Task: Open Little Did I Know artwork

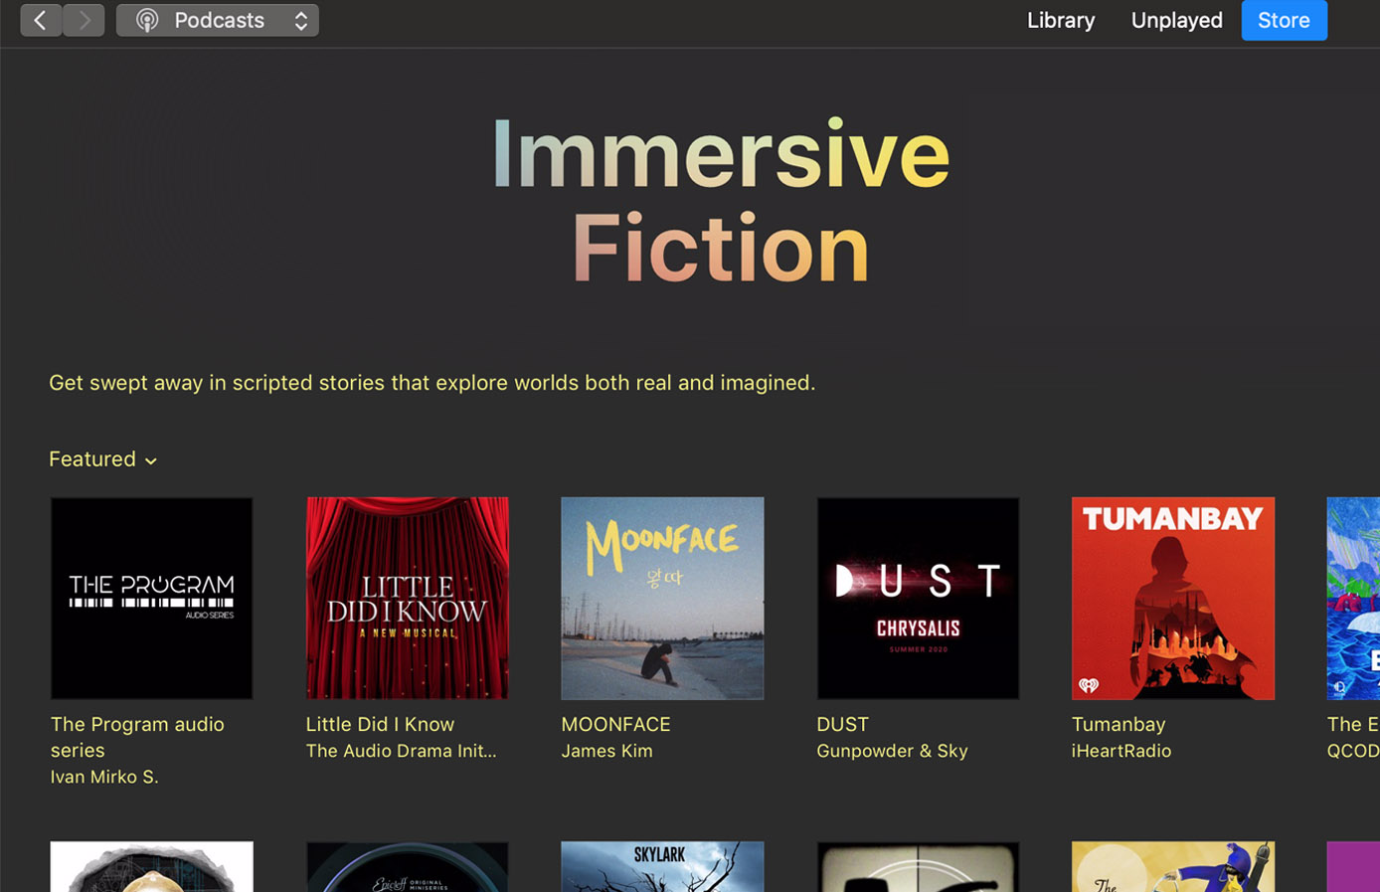Action: pos(407,598)
